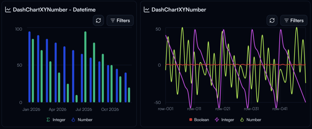Click the Jan 2026 axis label

point(31,109)
